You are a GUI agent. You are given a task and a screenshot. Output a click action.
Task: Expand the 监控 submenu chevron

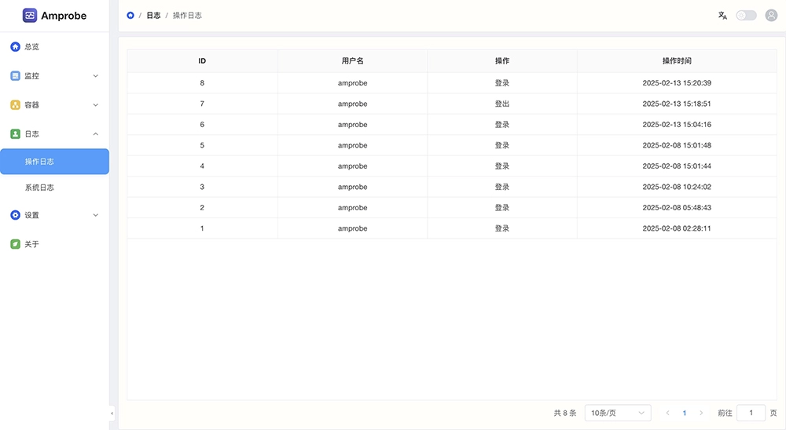[96, 76]
